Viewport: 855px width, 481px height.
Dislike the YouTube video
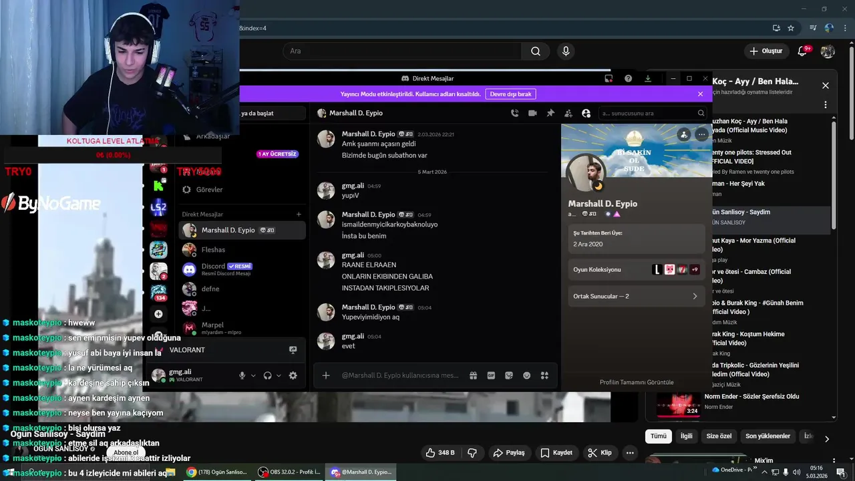click(472, 453)
